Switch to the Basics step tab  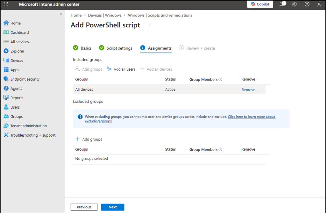[82, 48]
